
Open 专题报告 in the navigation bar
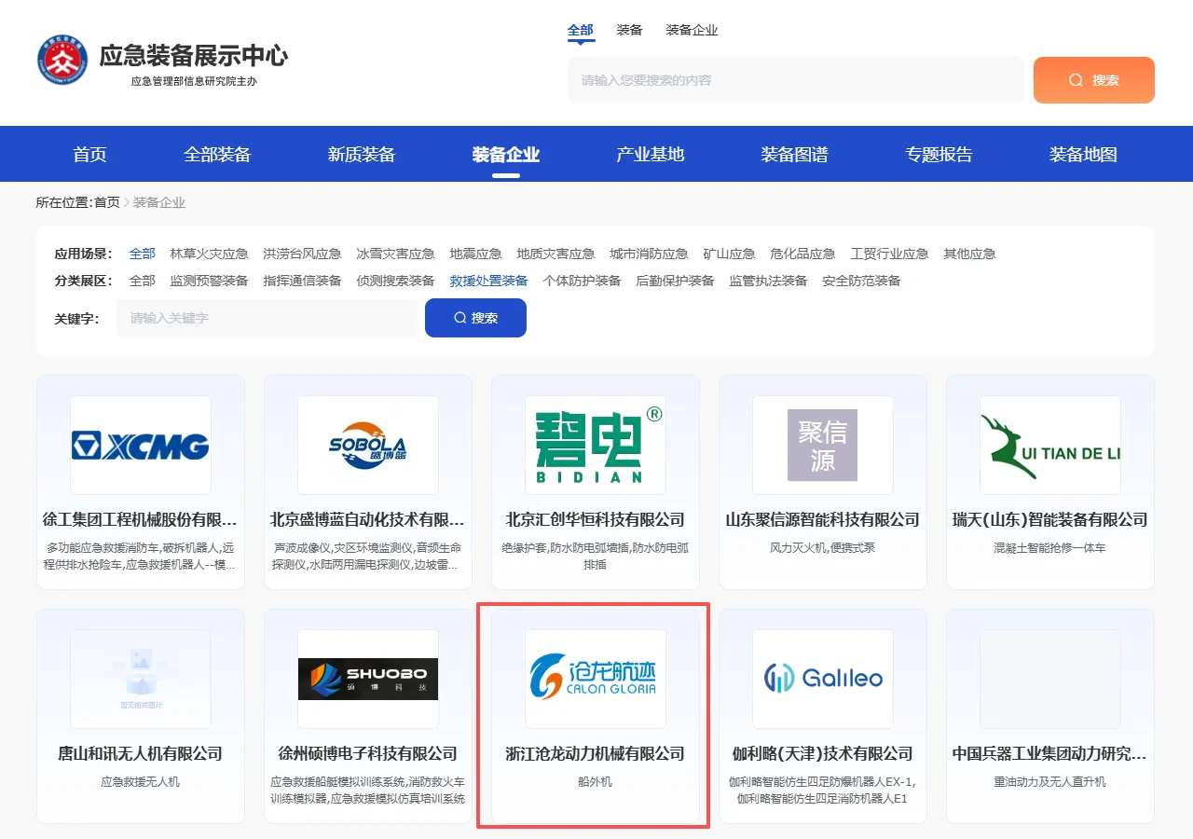pyautogui.click(x=939, y=155)
